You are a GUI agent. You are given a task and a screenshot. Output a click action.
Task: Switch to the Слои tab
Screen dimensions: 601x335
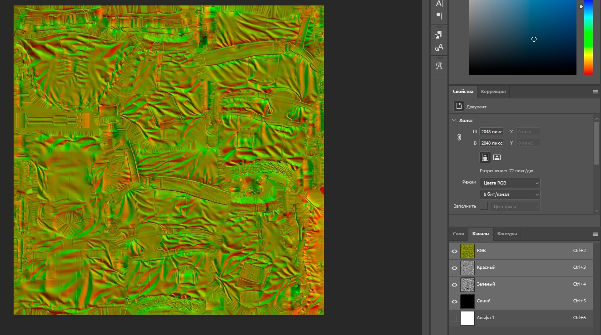pos(458,234)
